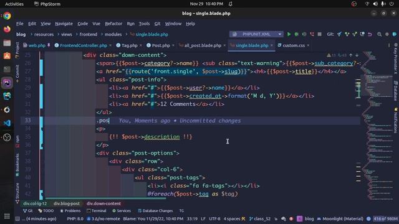Open the Refactor menu

[x=113, y=24]
